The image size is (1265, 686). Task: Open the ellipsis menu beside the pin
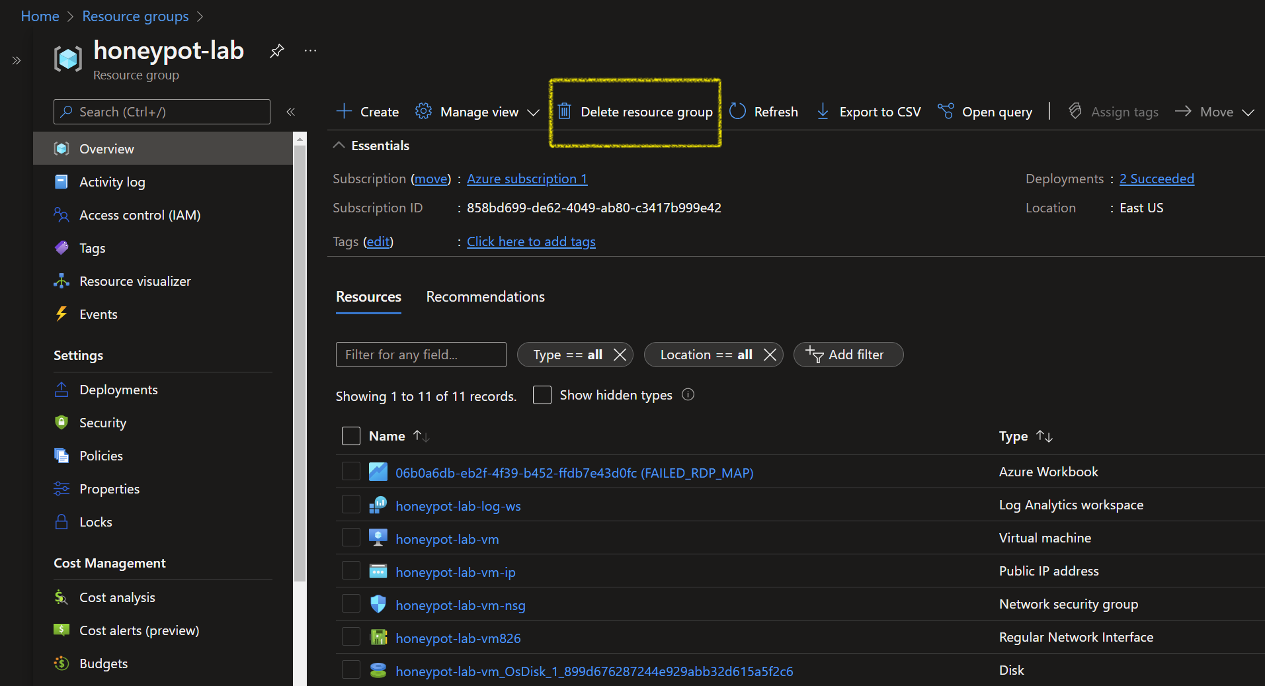[x=309, y=50]
